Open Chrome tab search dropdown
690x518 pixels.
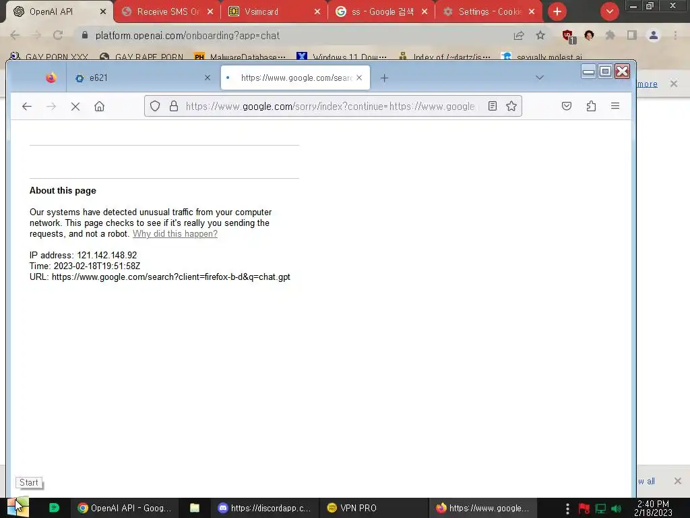pyautogui.click(x=609, y=12)
